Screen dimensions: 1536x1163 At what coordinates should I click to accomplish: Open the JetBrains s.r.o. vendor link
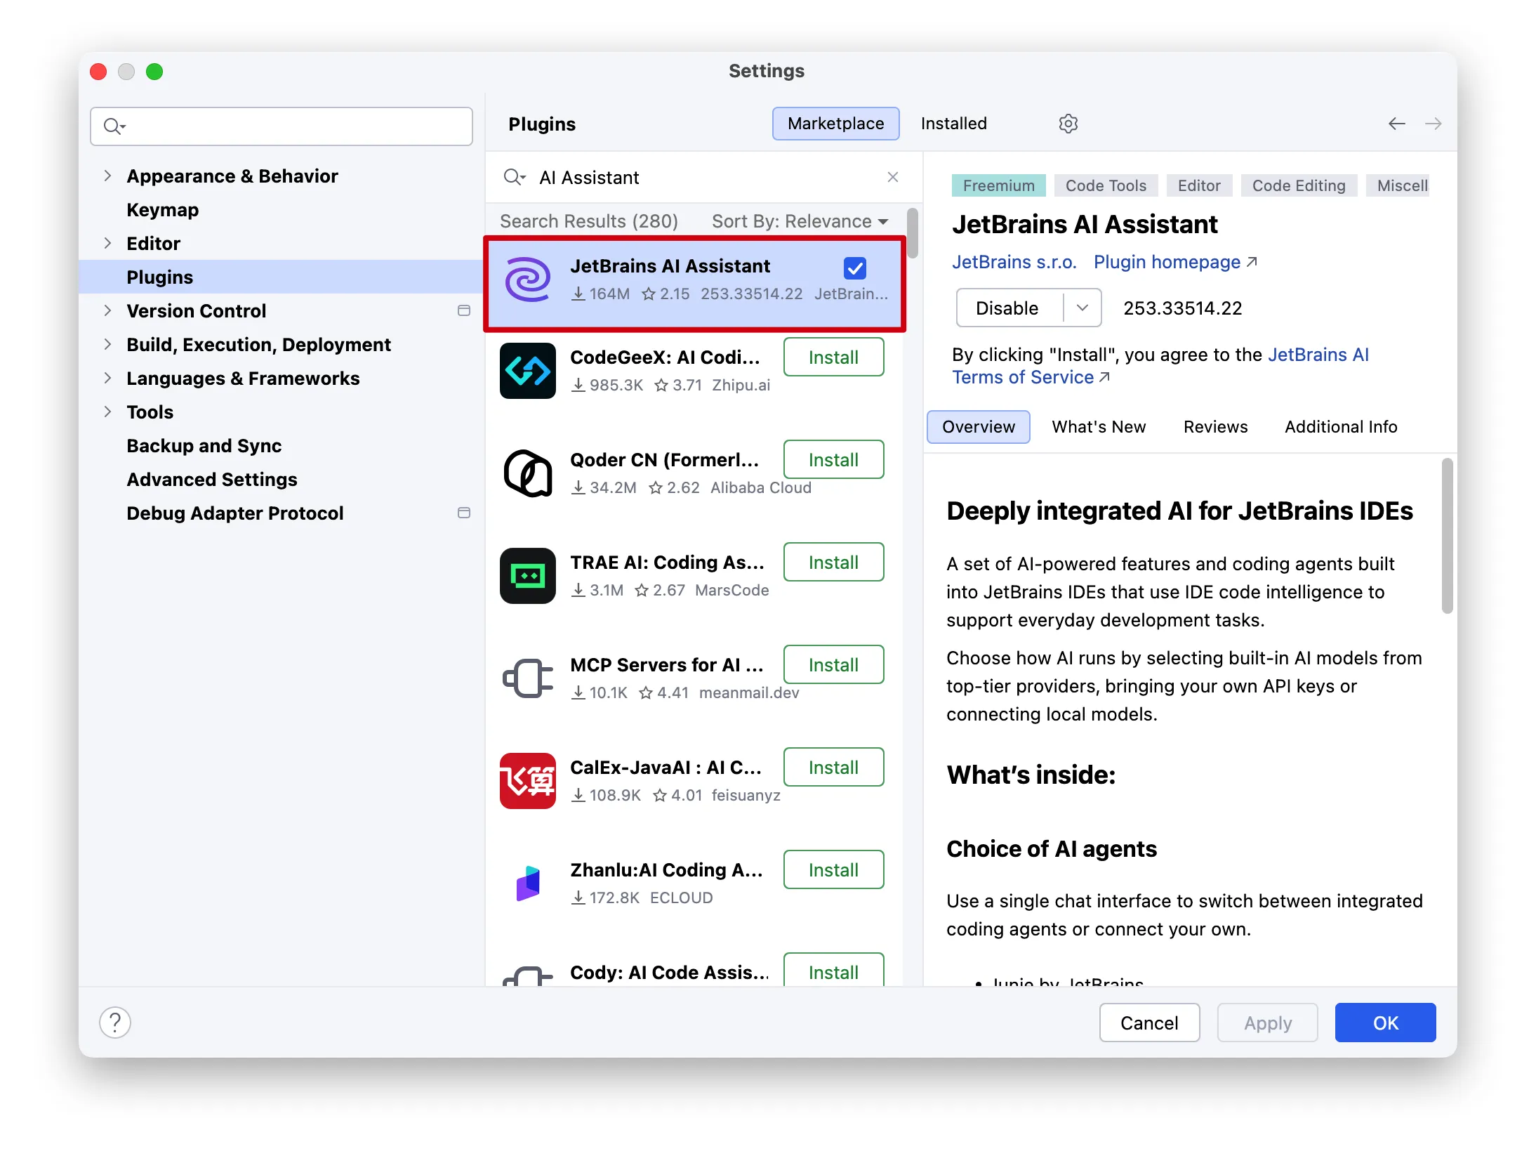(x=1014, y=262)
